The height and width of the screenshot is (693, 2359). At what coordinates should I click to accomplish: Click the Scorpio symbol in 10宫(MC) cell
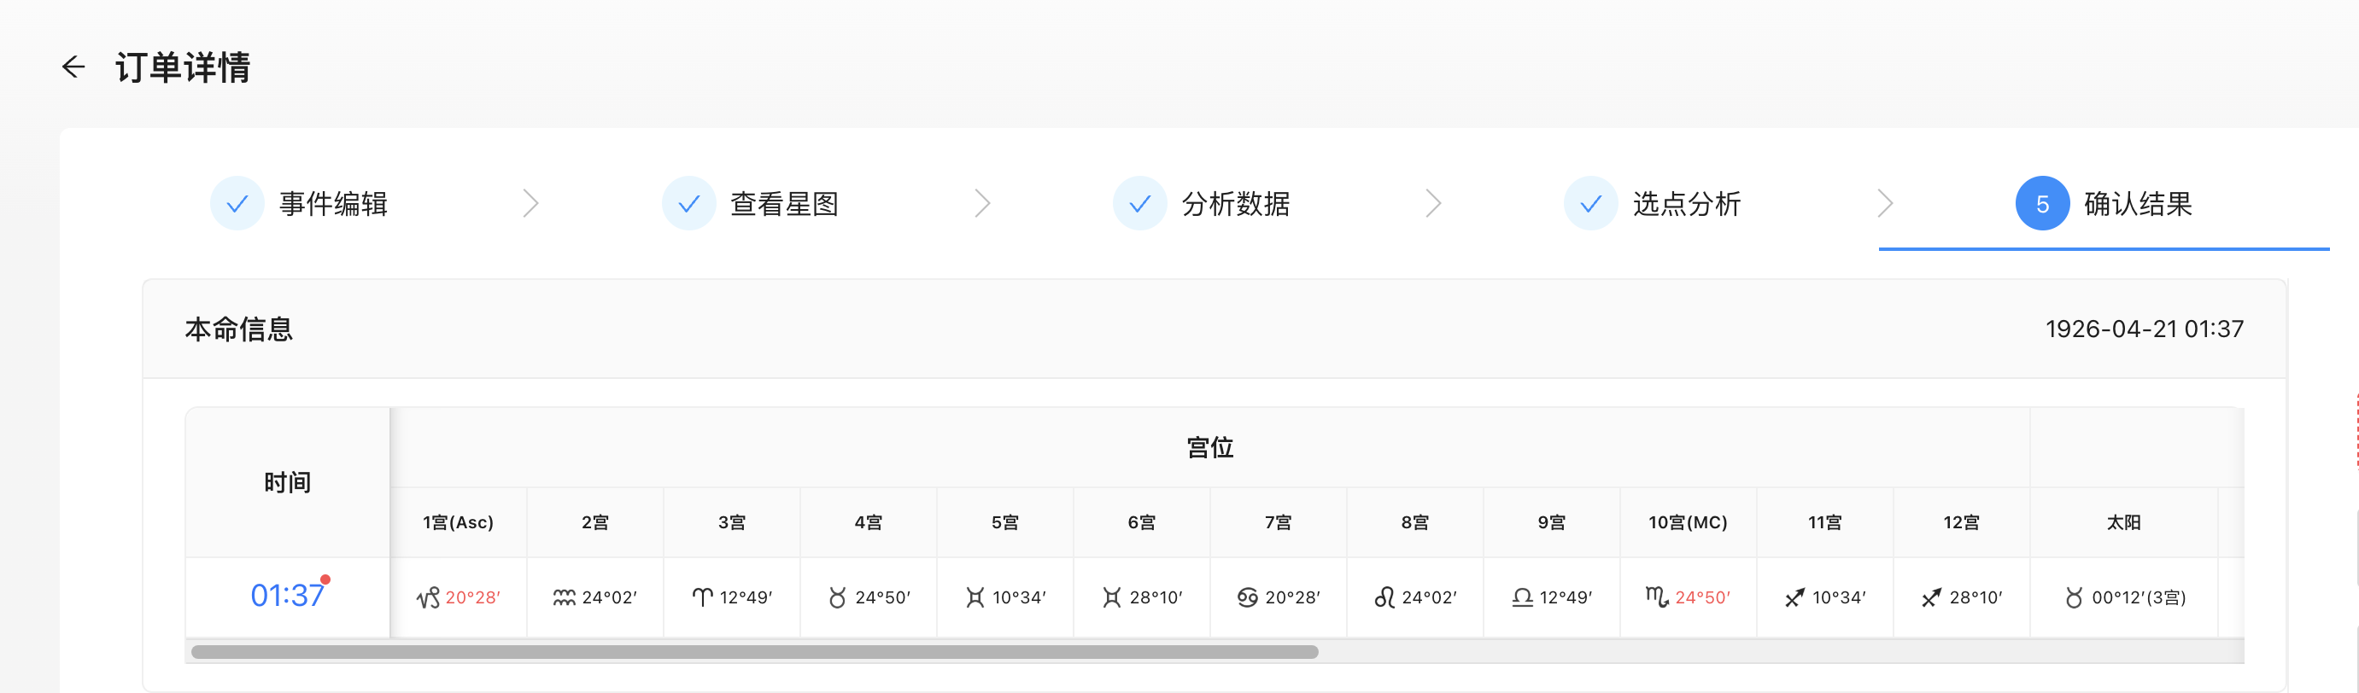point(1657,597)
